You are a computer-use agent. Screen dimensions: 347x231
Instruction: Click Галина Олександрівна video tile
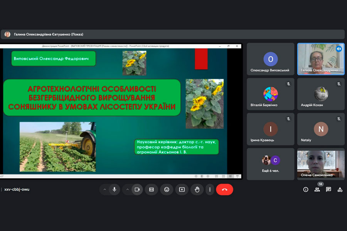(321, 59)
